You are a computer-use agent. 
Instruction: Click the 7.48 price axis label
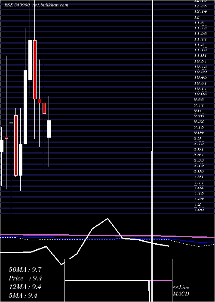point(199,193)
